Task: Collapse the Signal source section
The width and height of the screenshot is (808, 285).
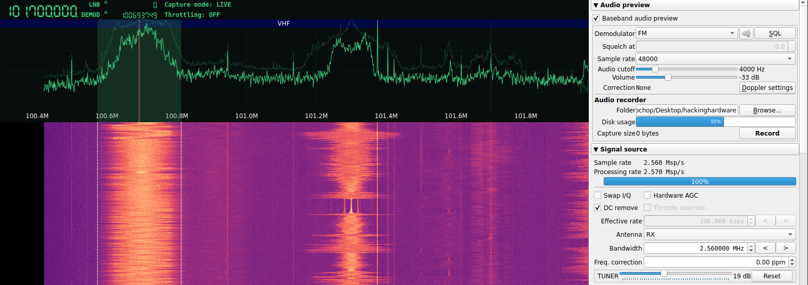Action: click(596, 149)
